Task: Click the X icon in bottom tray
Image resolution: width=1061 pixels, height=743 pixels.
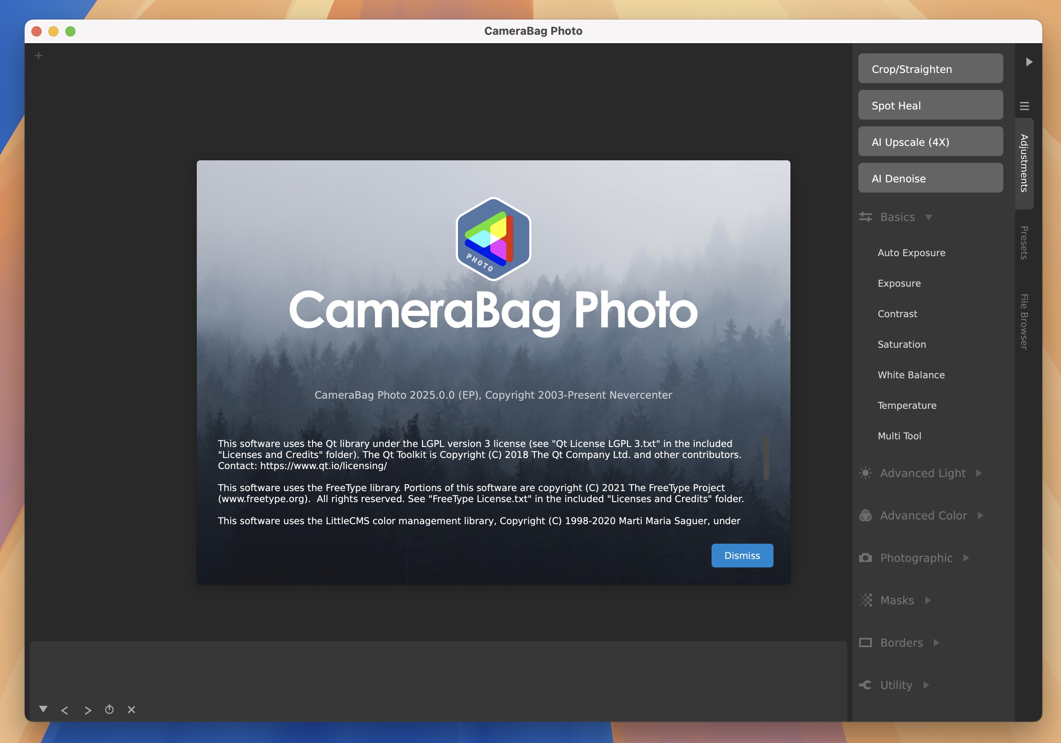Action: [x=131, y=709]
